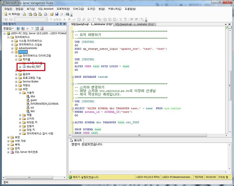The height and width of the screenshot is (186, 234).
Task: Select the TESTDB database node
Action: click(23, 52)
